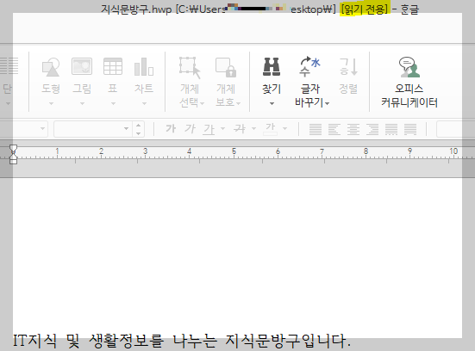
Task: Open underline style dropdown arrow
Action: pyautogui.click(x=223, y=128)
